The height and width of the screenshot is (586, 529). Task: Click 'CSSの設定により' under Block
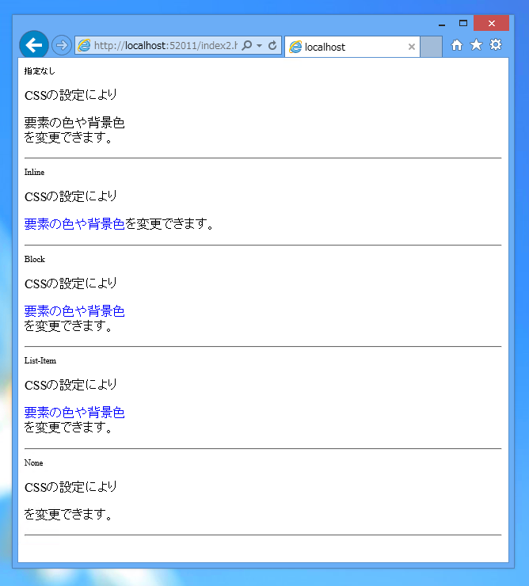[70, 283]
